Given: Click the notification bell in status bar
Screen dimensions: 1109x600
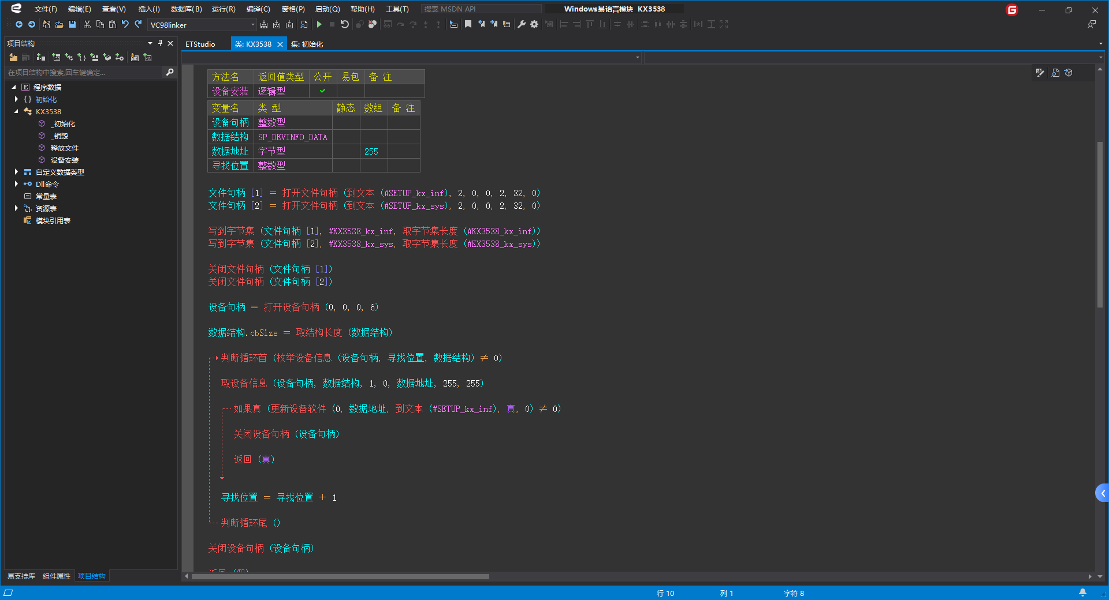Looking at the screenshot, I should coord(1082,592).
